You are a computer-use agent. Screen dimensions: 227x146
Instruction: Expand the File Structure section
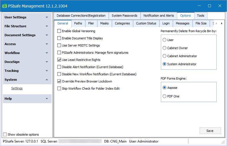coord(27,26)
